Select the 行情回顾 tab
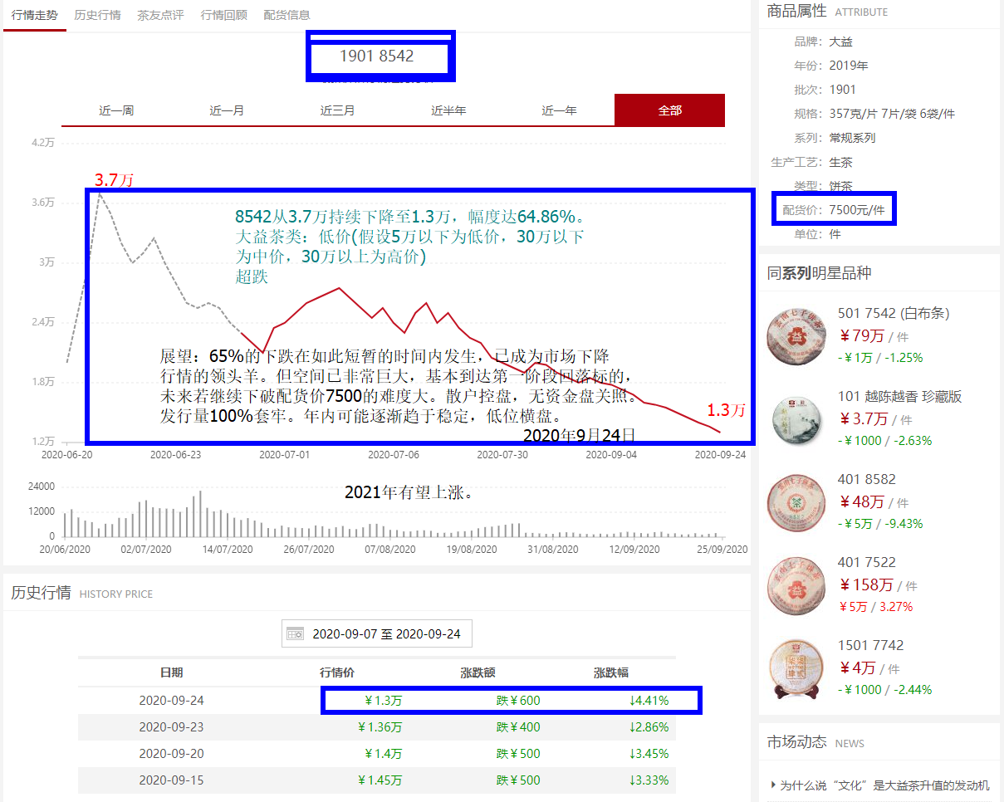 tap(223, 15)
